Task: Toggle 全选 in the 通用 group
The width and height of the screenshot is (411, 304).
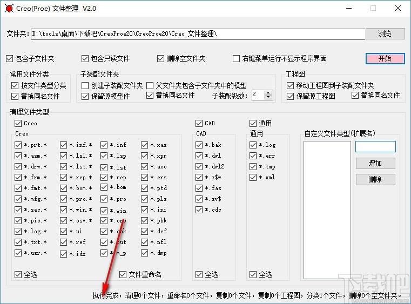Action: coord(253,274)
